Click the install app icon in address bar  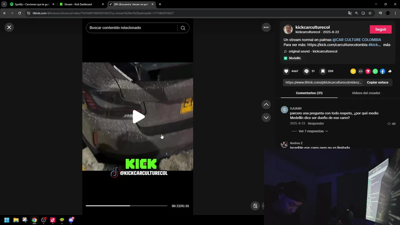(363, 13)
